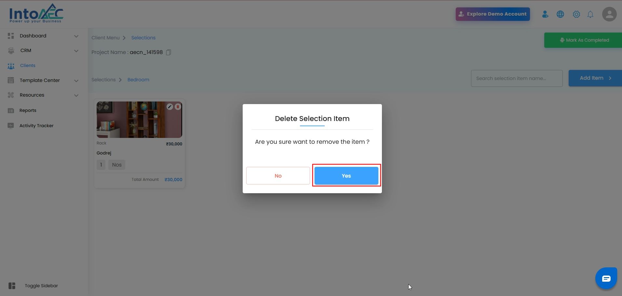
Task: Click the red delete icon on Rack card
Action: (x=178, y=107)
